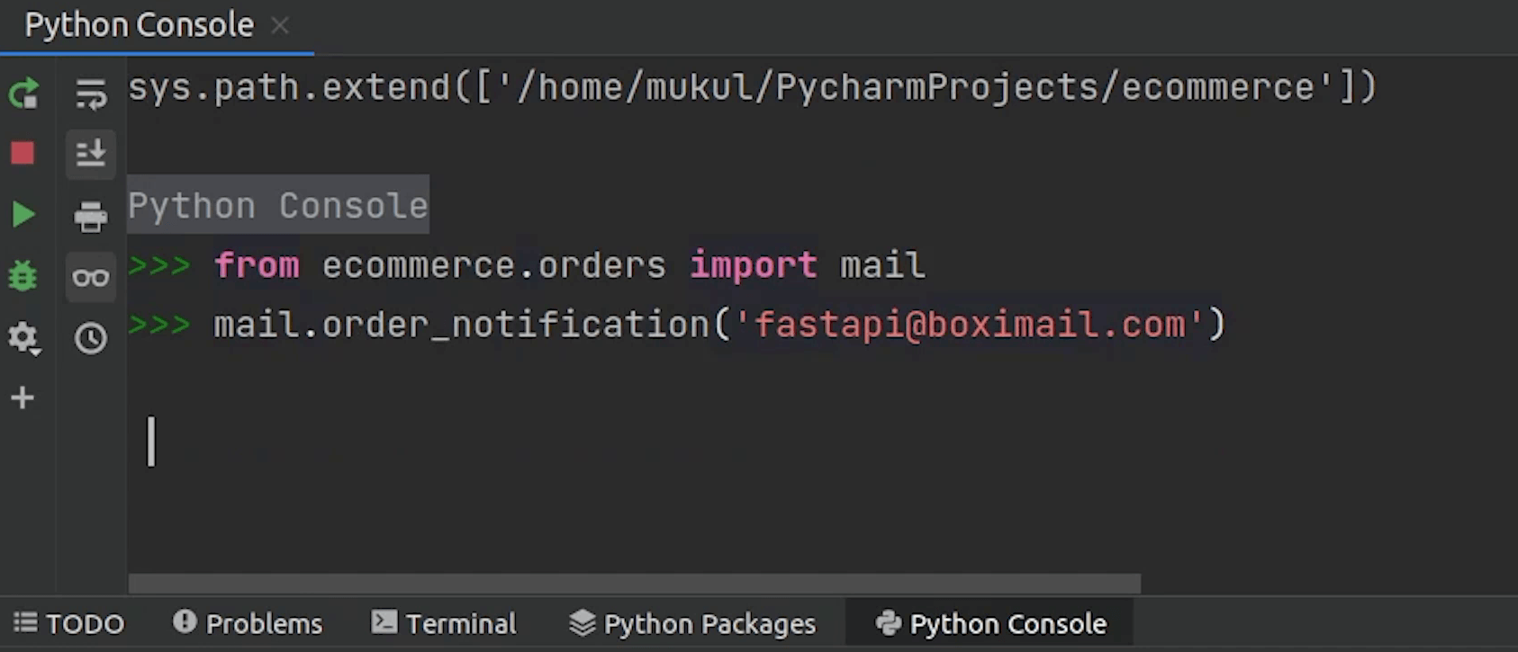Close the Python Console tab
This screenshot has width=1518, height=652.
coord(280,26)
